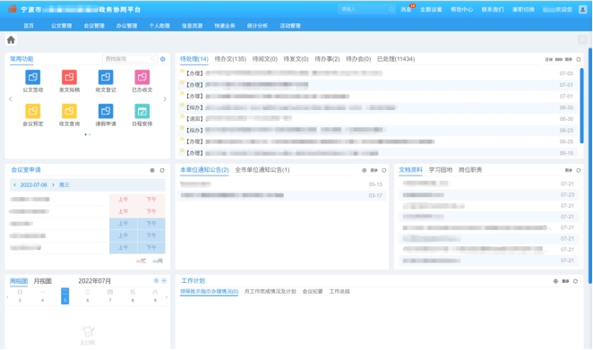Show next page of 常用功能 shortcuts
Screen dimensions: 593x350
click(165, 99)
